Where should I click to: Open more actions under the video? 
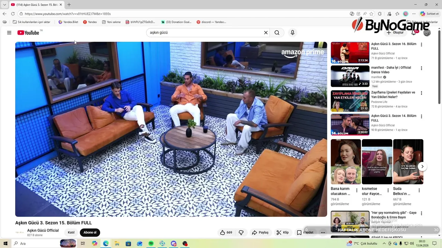[323, 232]
